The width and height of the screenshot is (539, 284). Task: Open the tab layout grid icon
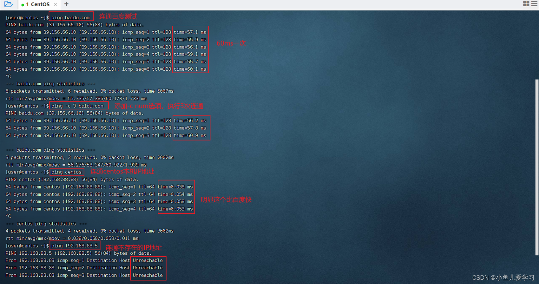tap(526, 4)
